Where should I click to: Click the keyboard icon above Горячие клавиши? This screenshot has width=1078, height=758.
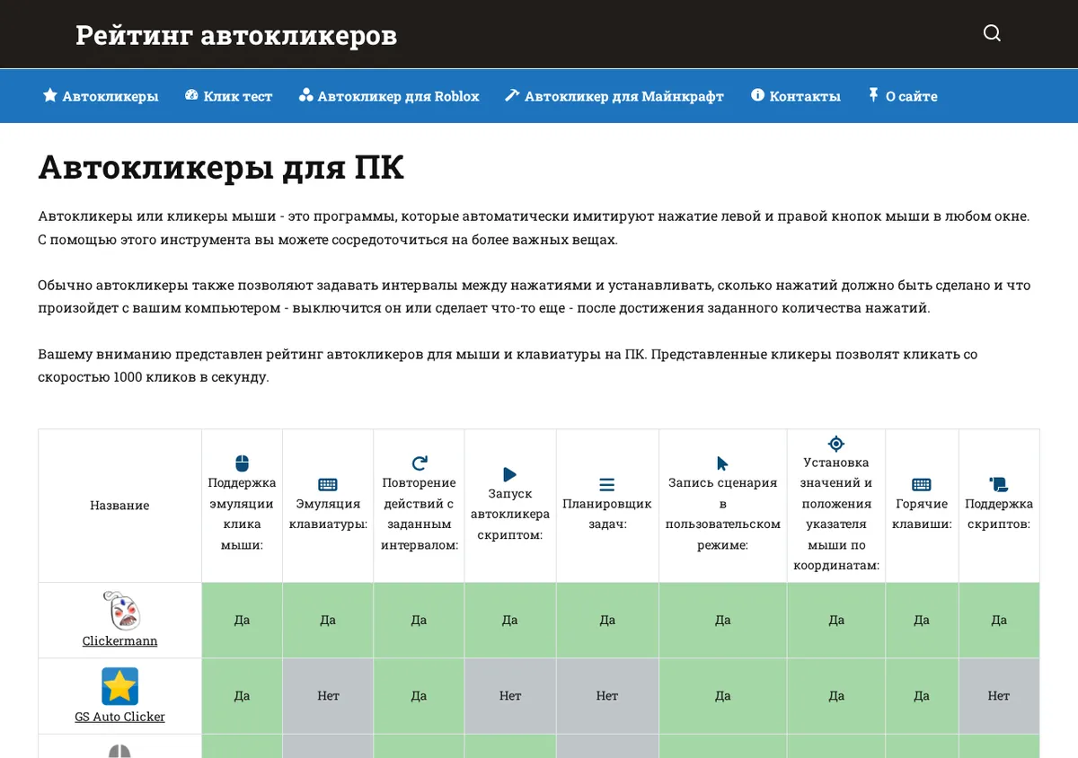point(922,484)
